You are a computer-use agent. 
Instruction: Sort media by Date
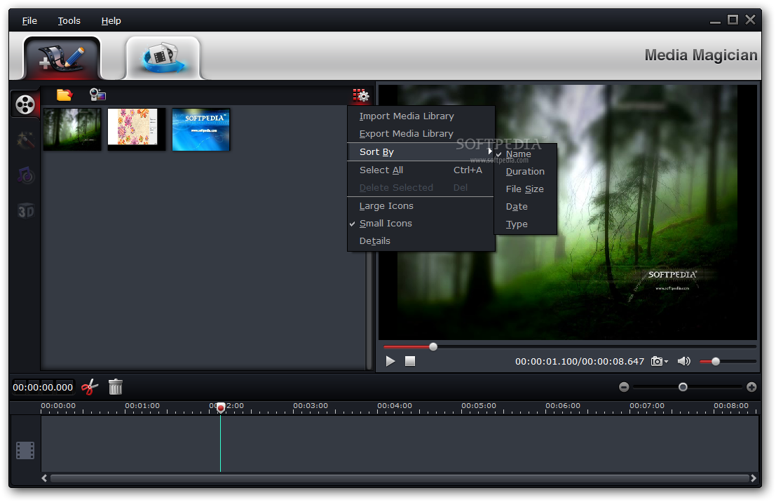[526, 207]
